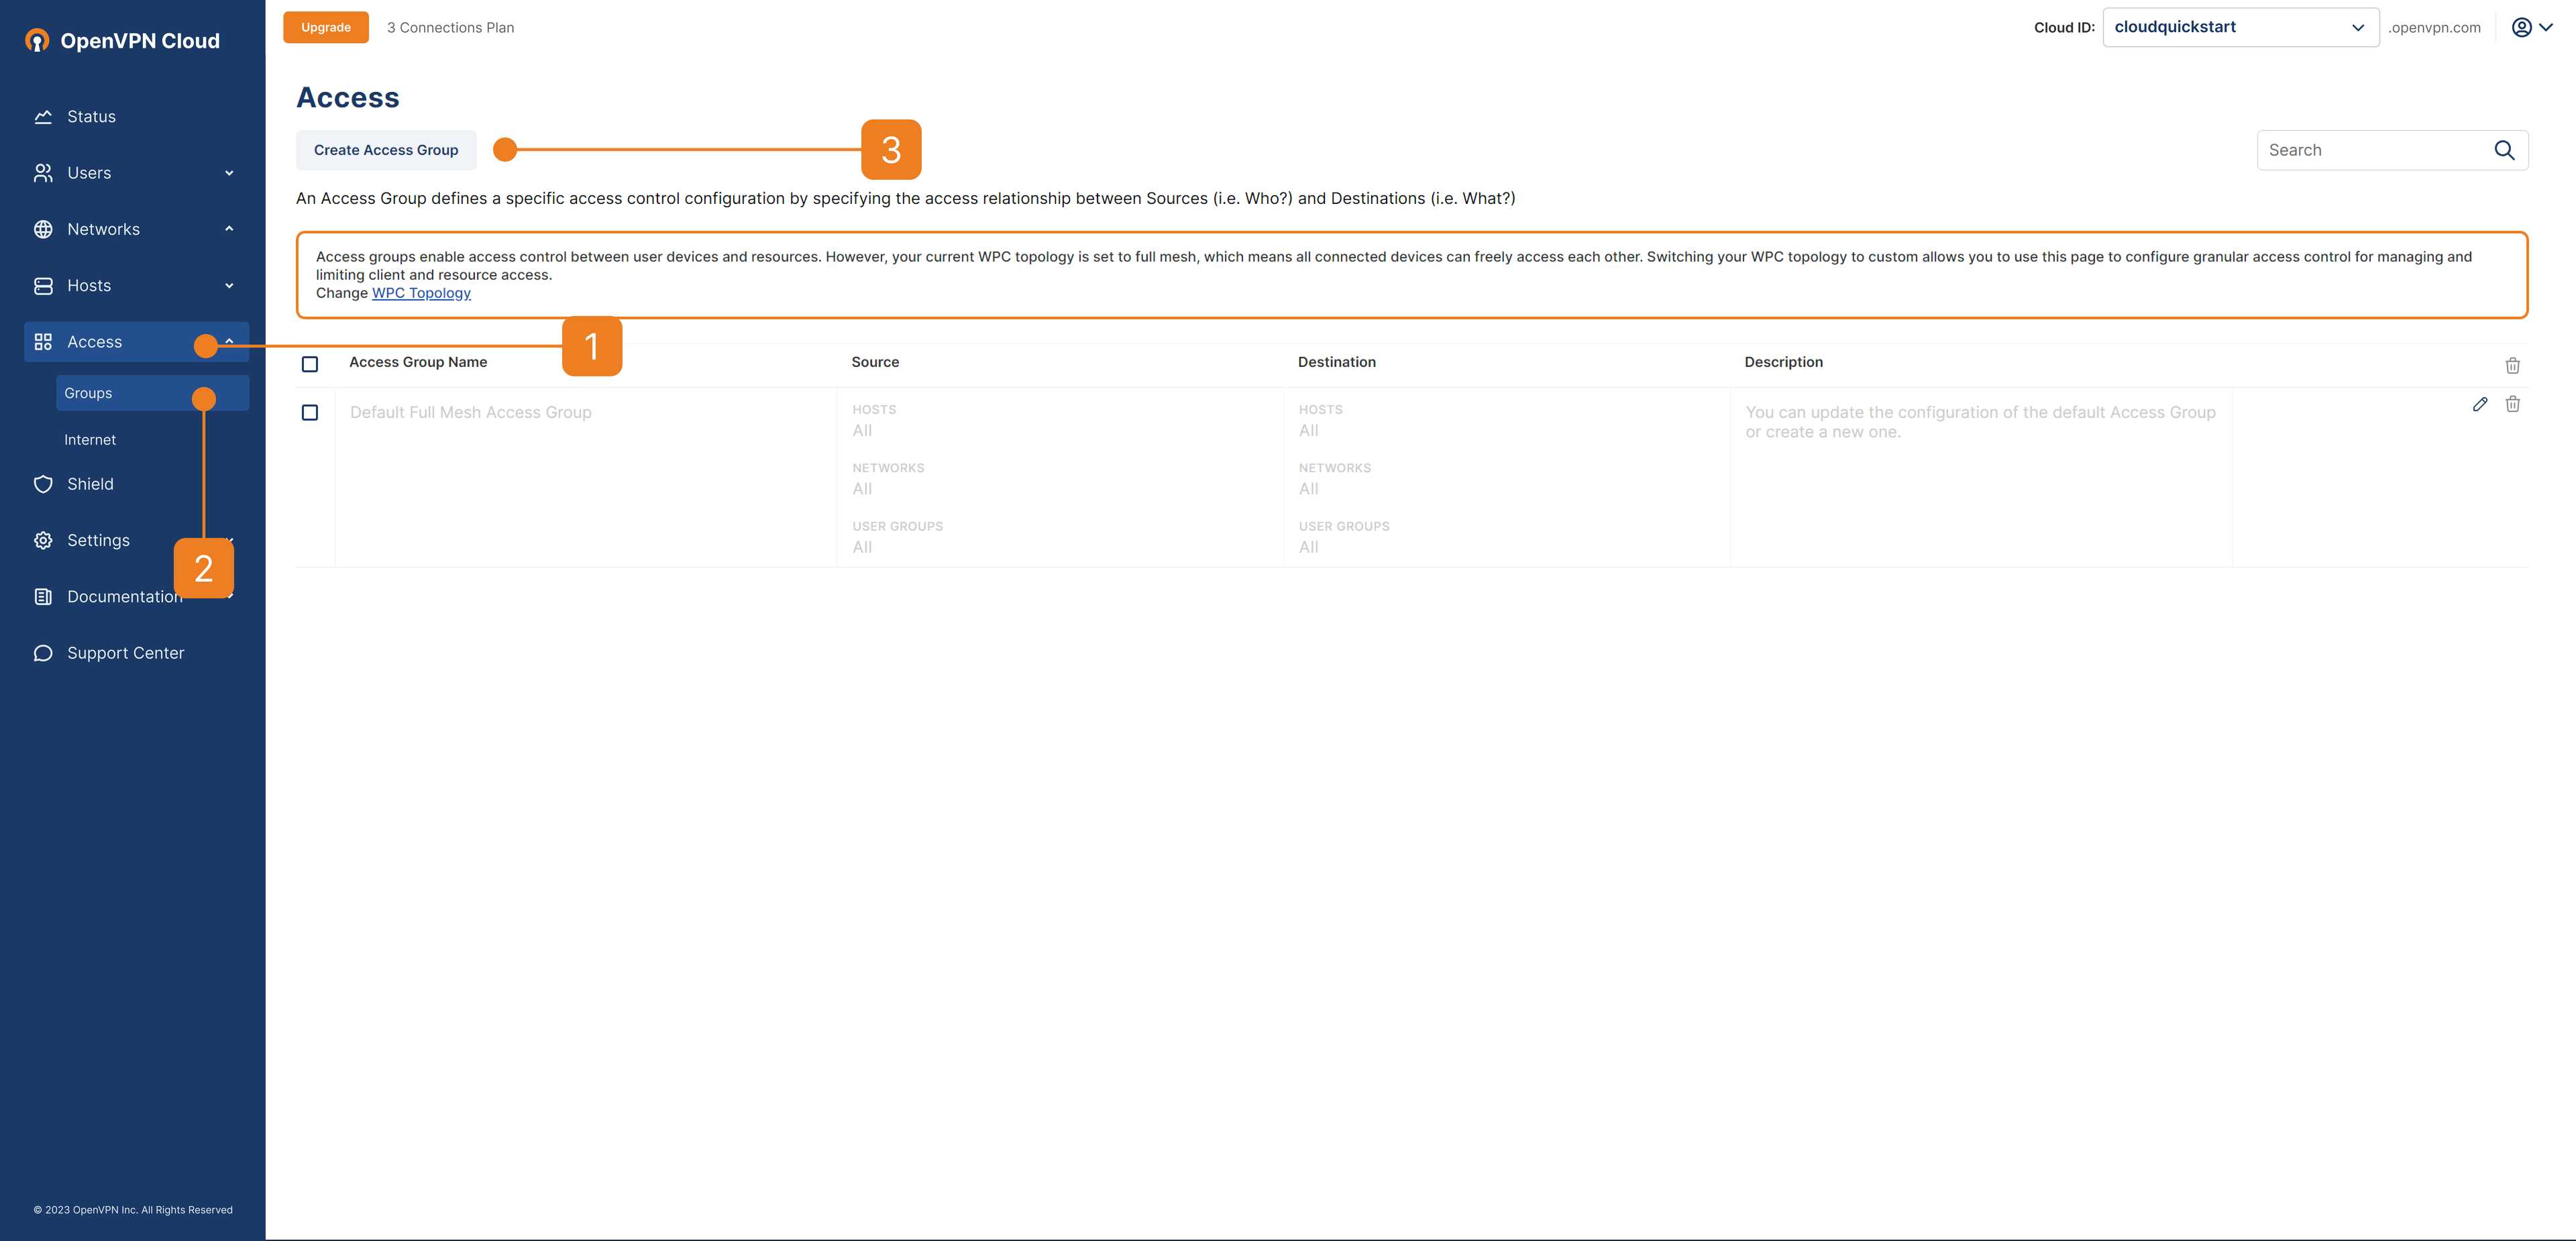This screenshot has width=2576, height=1241.
Task: Expand the Users menu chevron
Action: pyautogui.click(x=229, y=173)
